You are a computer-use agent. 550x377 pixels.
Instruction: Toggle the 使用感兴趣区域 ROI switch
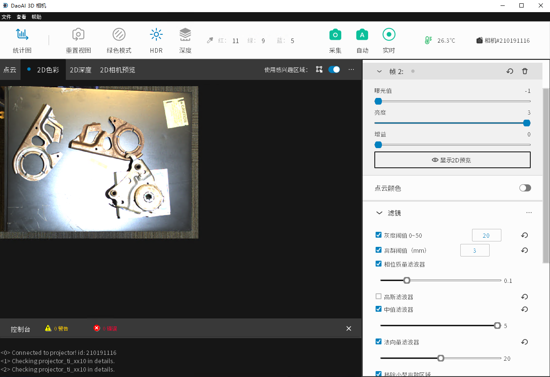[334, 70]
